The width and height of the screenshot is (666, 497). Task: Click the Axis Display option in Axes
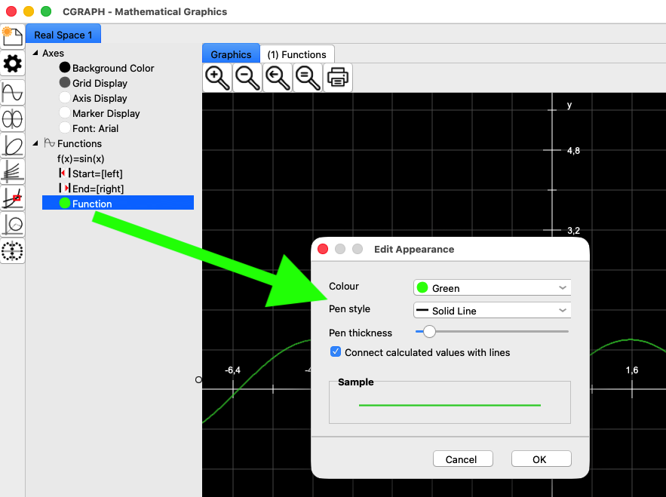(x=100, y=98)
